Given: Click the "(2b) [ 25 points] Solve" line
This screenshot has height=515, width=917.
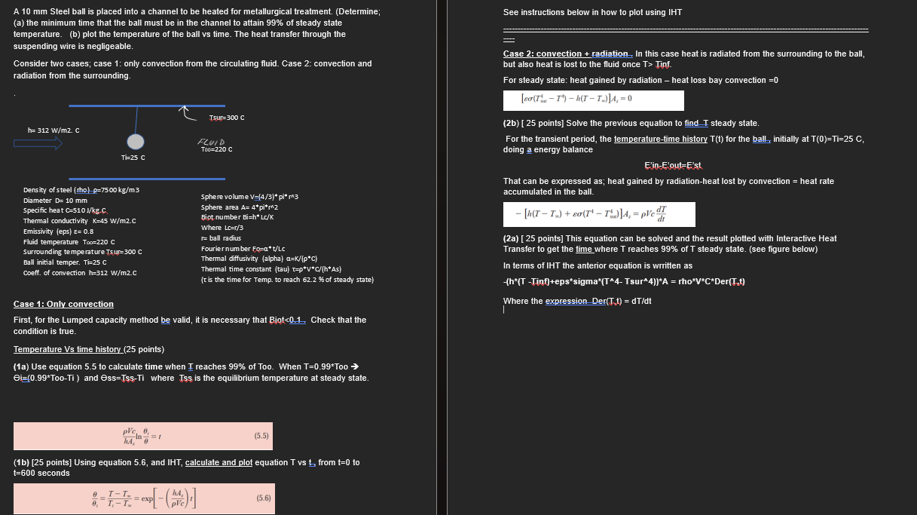Looking at the screenshot, I should point(631,123).
